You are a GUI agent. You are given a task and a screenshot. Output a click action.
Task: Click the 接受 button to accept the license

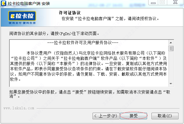click(134, 116)
